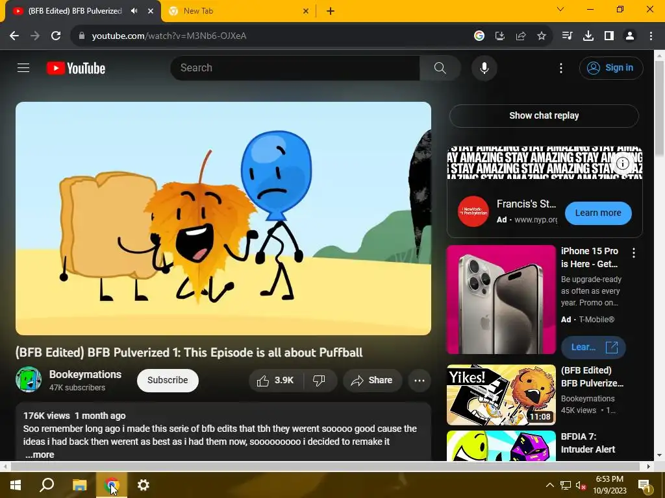Open YouTube settings three-dot menu
Image resolution: width=665 pixels, height=498 pixels.
(x=560, y=67)
